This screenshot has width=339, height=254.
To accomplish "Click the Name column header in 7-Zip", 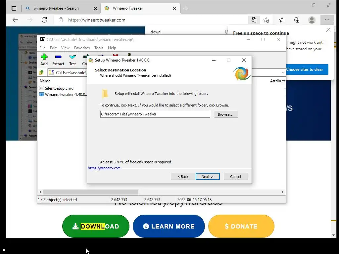I will pos(45,81).
